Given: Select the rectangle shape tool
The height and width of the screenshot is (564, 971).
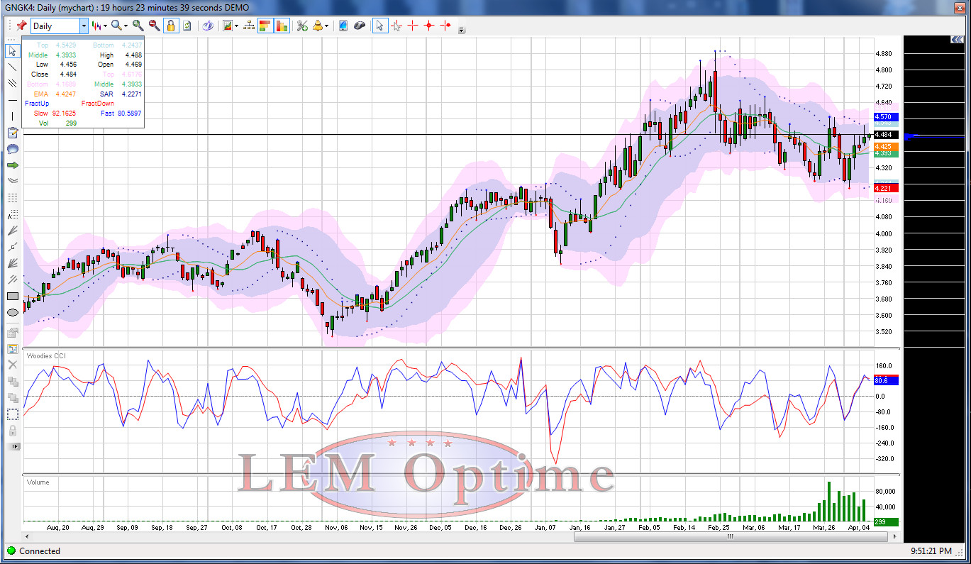Looking at the screenshot, I should (12, 297).
